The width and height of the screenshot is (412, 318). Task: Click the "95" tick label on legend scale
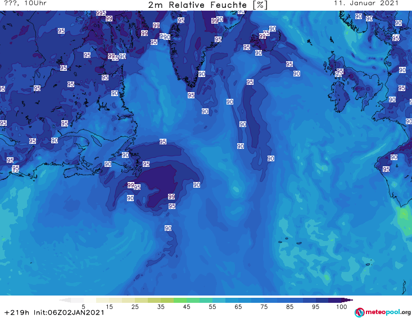coord(315,306)
